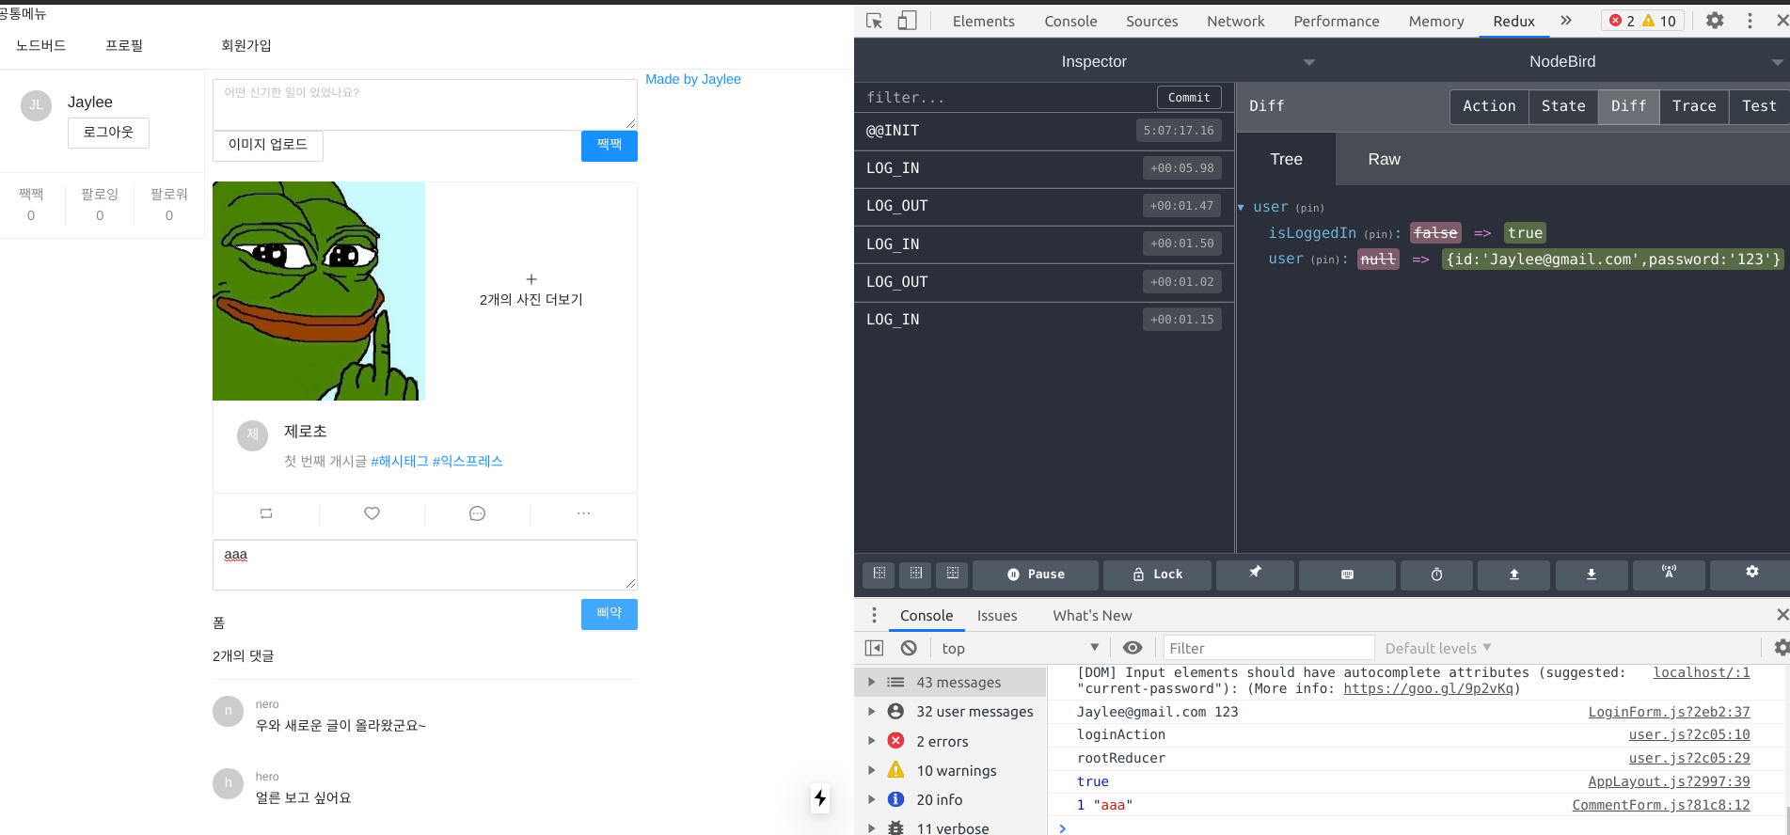The image size is (1790, 835).
Task: Click the Commit button
Action: pyautogui.click(x=1189, y=98)
